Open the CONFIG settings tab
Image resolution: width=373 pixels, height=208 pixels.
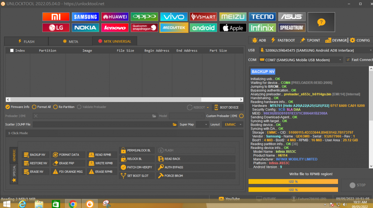point(360,40)
